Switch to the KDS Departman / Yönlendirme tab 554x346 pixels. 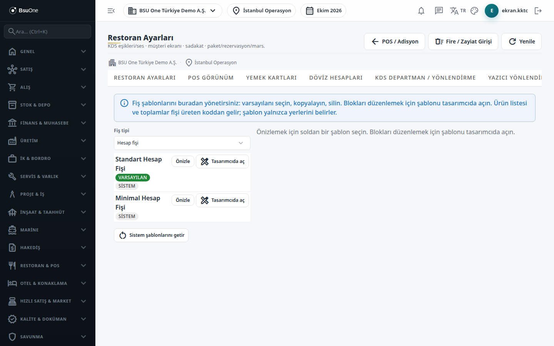(x=426, y=78)
